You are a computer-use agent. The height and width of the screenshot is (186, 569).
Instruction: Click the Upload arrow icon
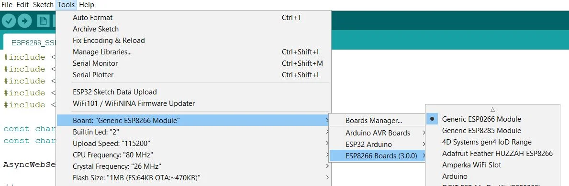[x=24, y=21]
